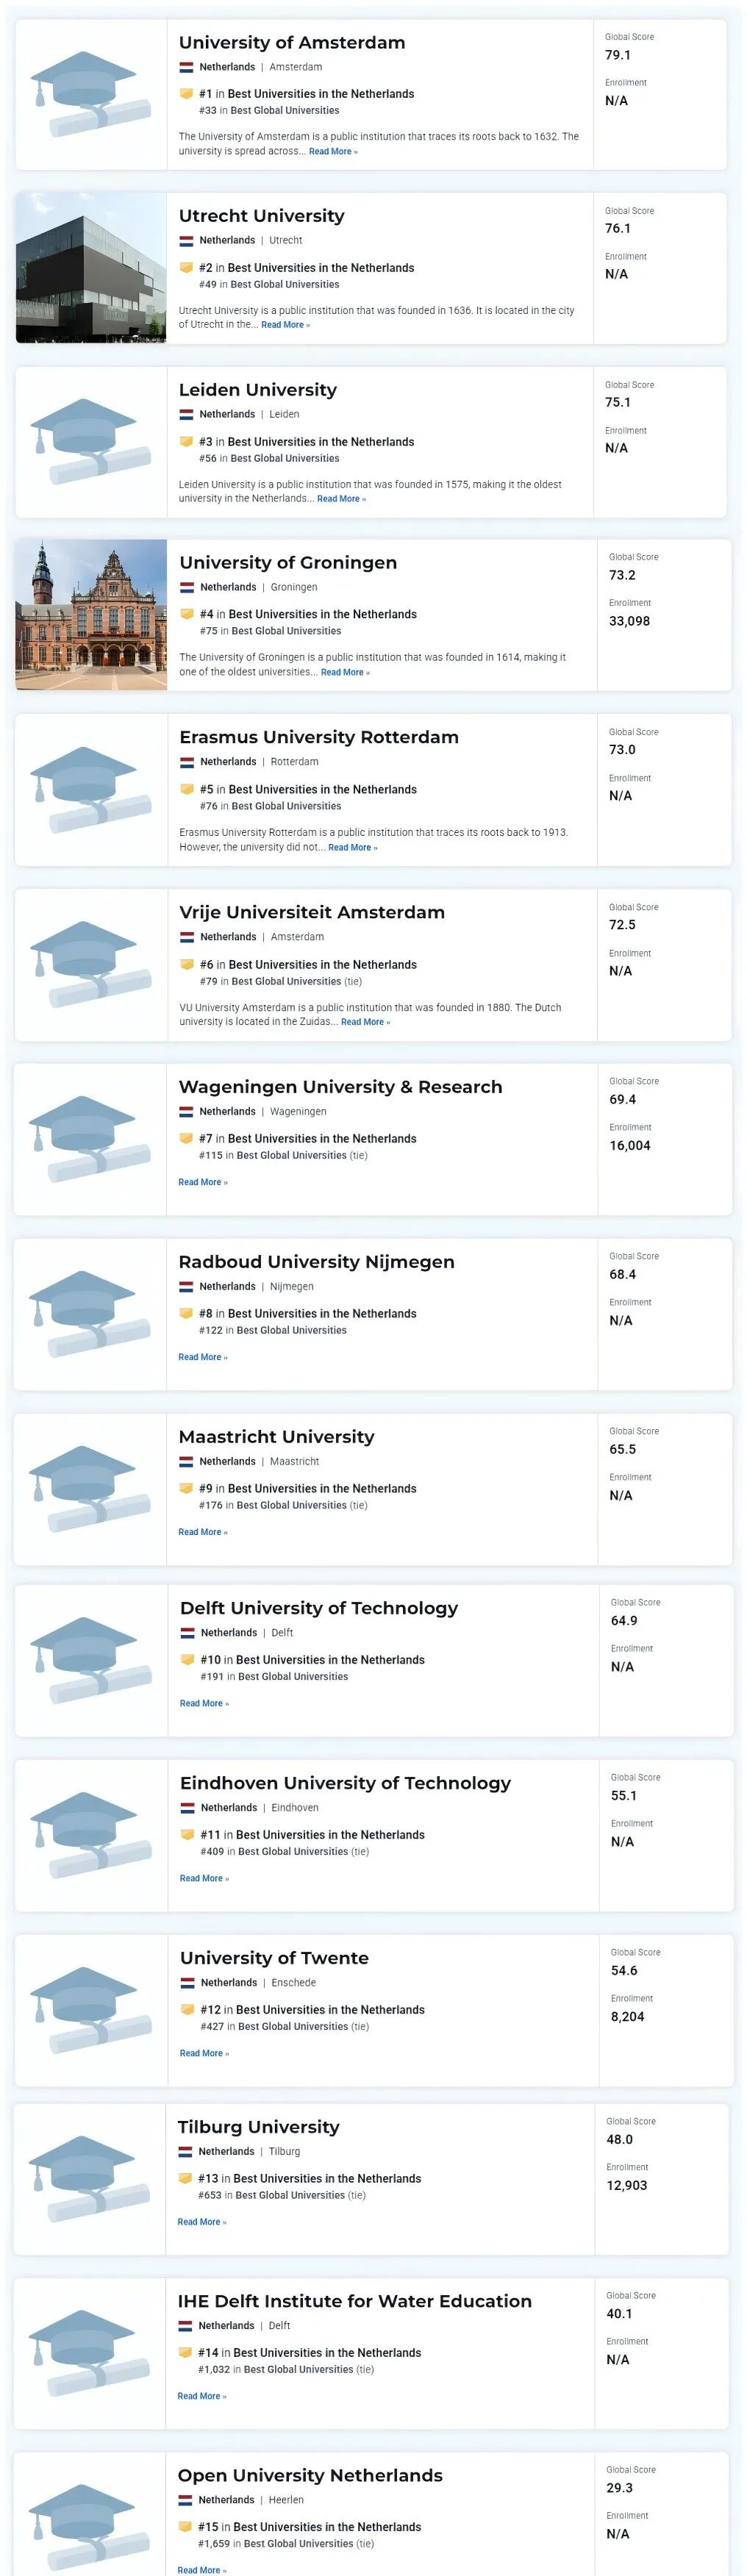
Task: Expand Read More for Leiden University description
Action: pos(340,499)
